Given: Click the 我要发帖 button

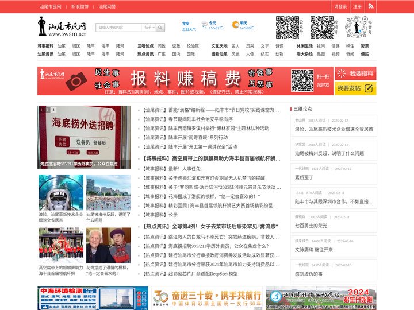Looking at the screenshot, I should point(355,88).
